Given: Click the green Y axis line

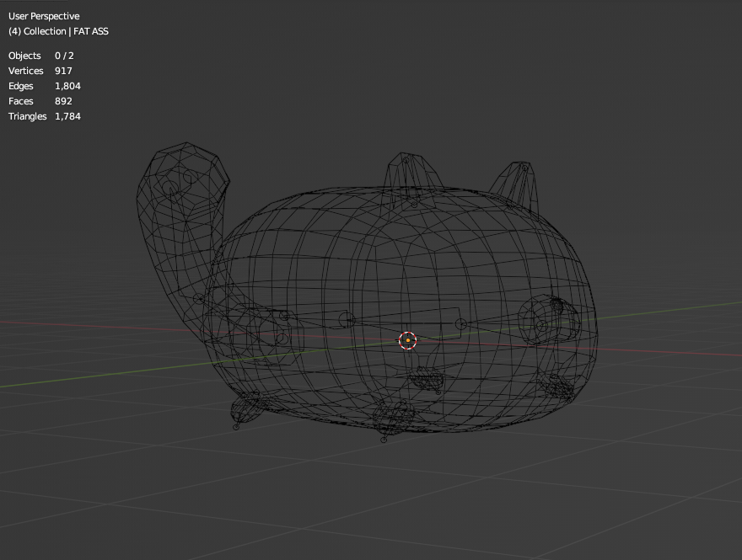Looking at the screenshot, I should point(94,376).
